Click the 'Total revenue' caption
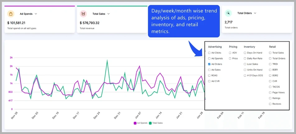296x134 pixels. [87, 28]
